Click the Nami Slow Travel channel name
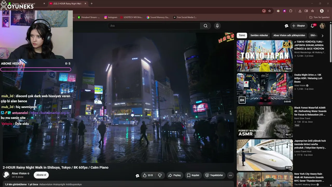 click(303, 118)
